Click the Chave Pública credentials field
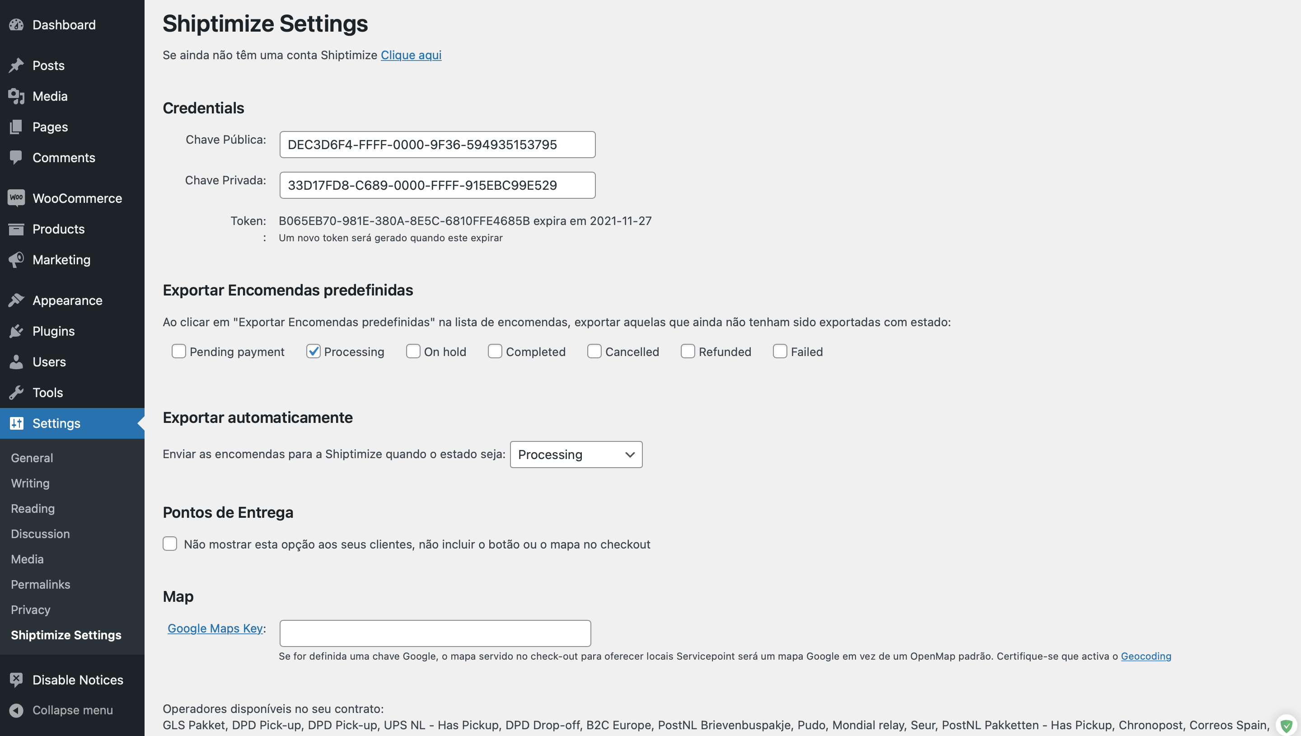The width and height of the screenshot is (1301, 736). coord(438,144)
